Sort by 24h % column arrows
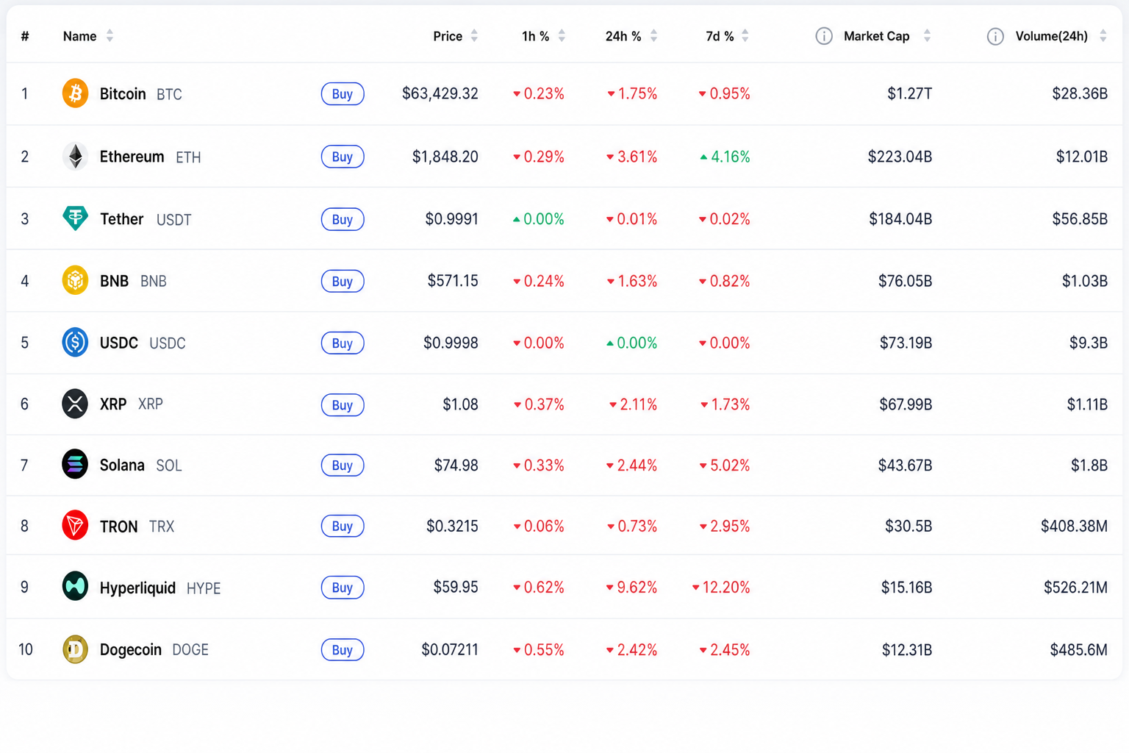This screenshot has height=753, width=1129. [653, 36]
